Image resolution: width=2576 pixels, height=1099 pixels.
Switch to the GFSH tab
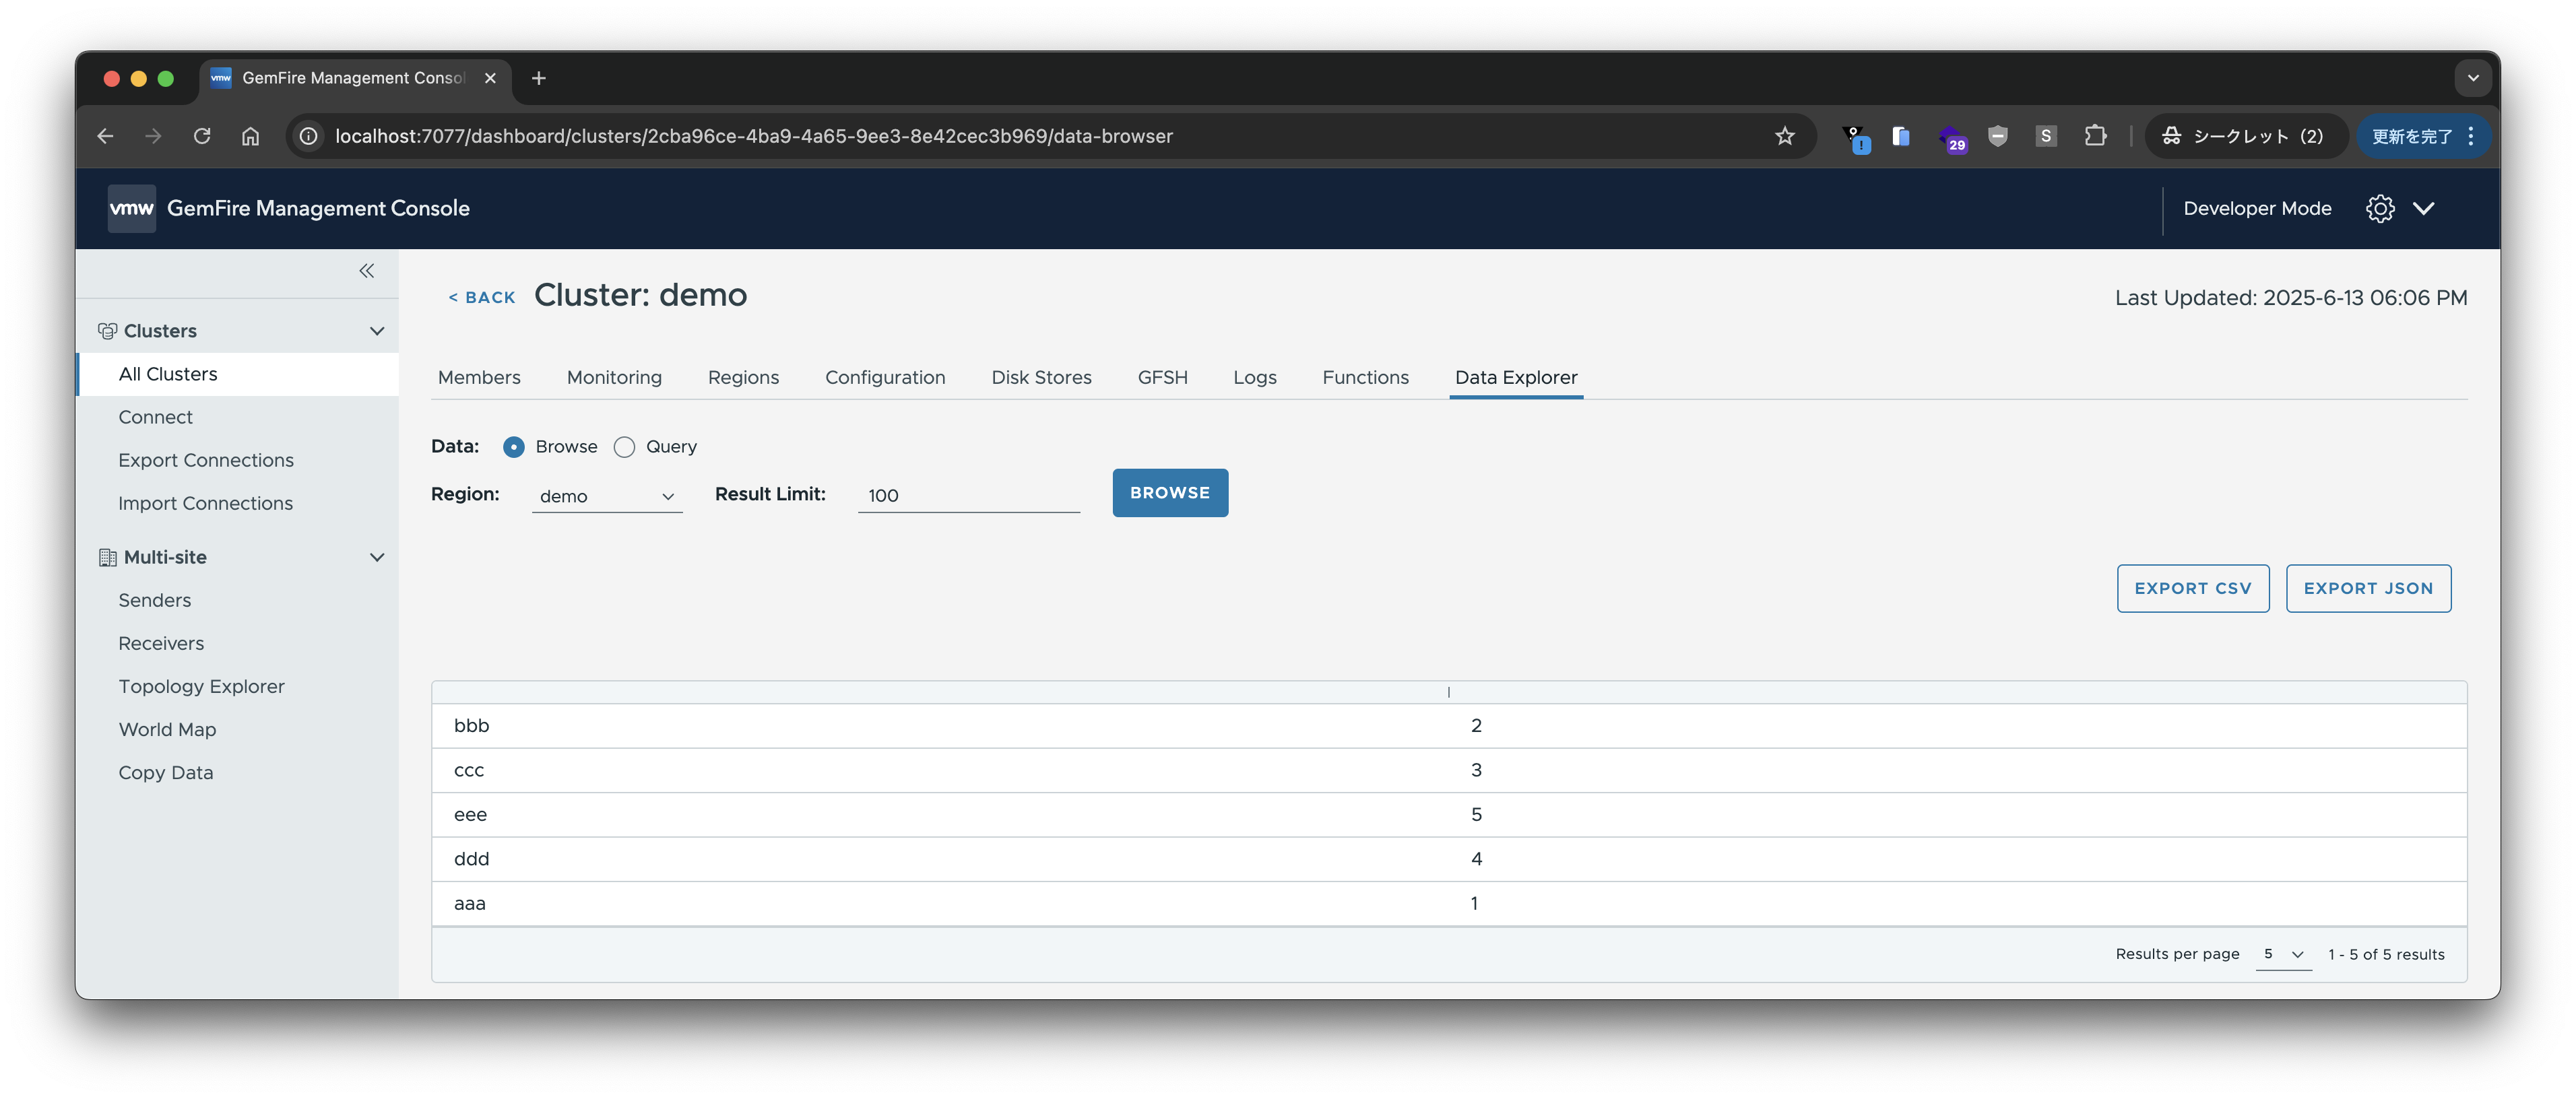click(1162, 377)
